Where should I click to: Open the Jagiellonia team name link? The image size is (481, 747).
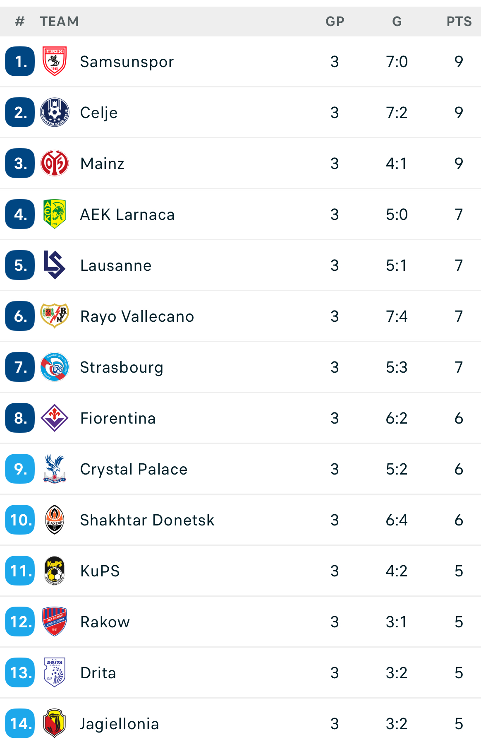[120, 724]
